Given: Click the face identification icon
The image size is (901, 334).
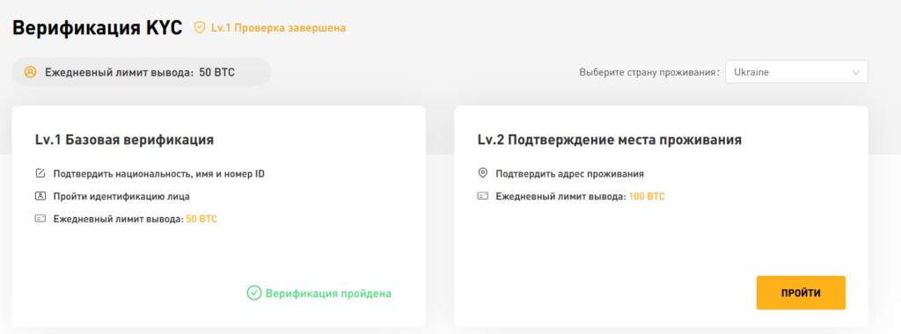Looking at the screenshot, I should pos(40,196).
